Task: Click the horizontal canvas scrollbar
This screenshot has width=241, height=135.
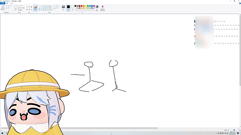Action: pos(80,128)
